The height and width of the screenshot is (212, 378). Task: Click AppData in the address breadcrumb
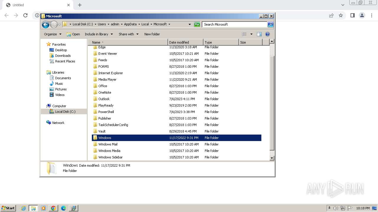point(130,24)
